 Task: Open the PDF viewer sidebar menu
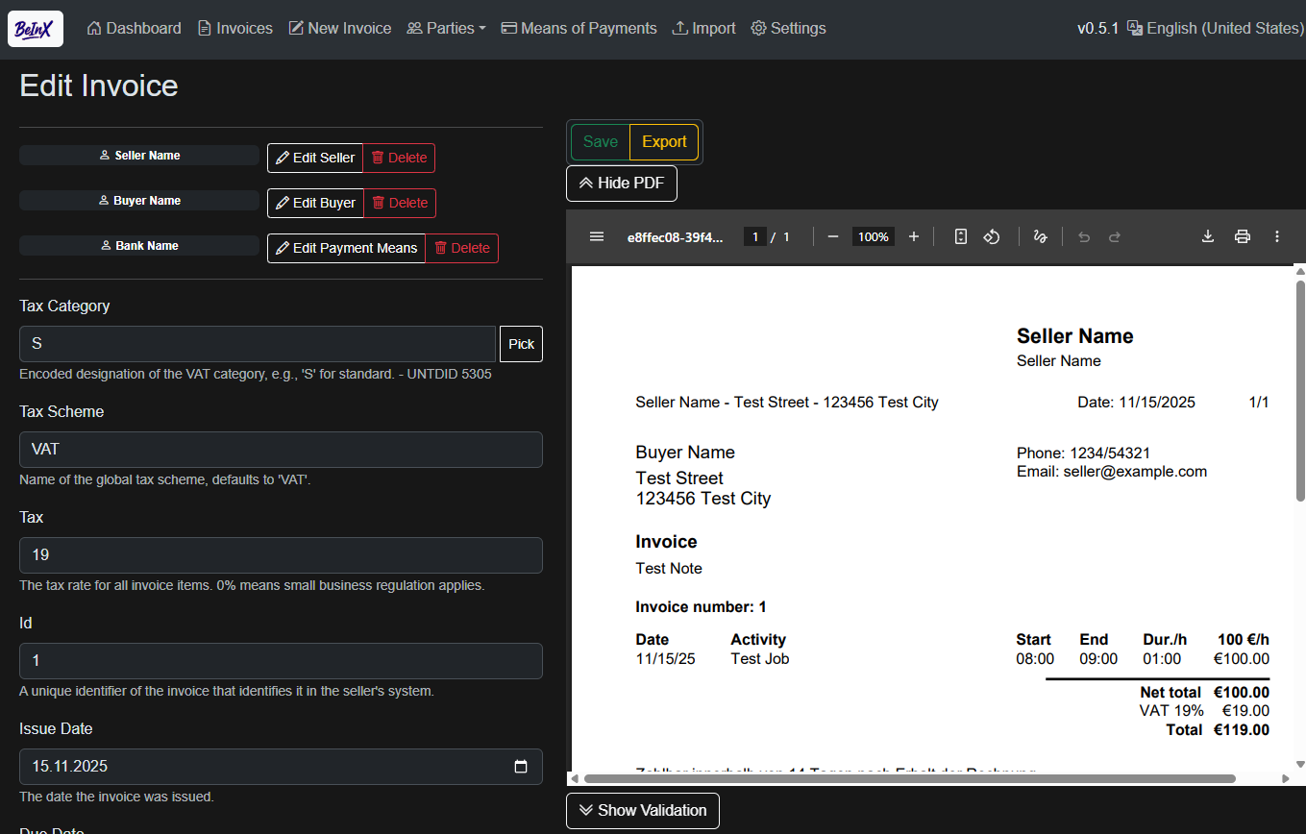(597, 236)
